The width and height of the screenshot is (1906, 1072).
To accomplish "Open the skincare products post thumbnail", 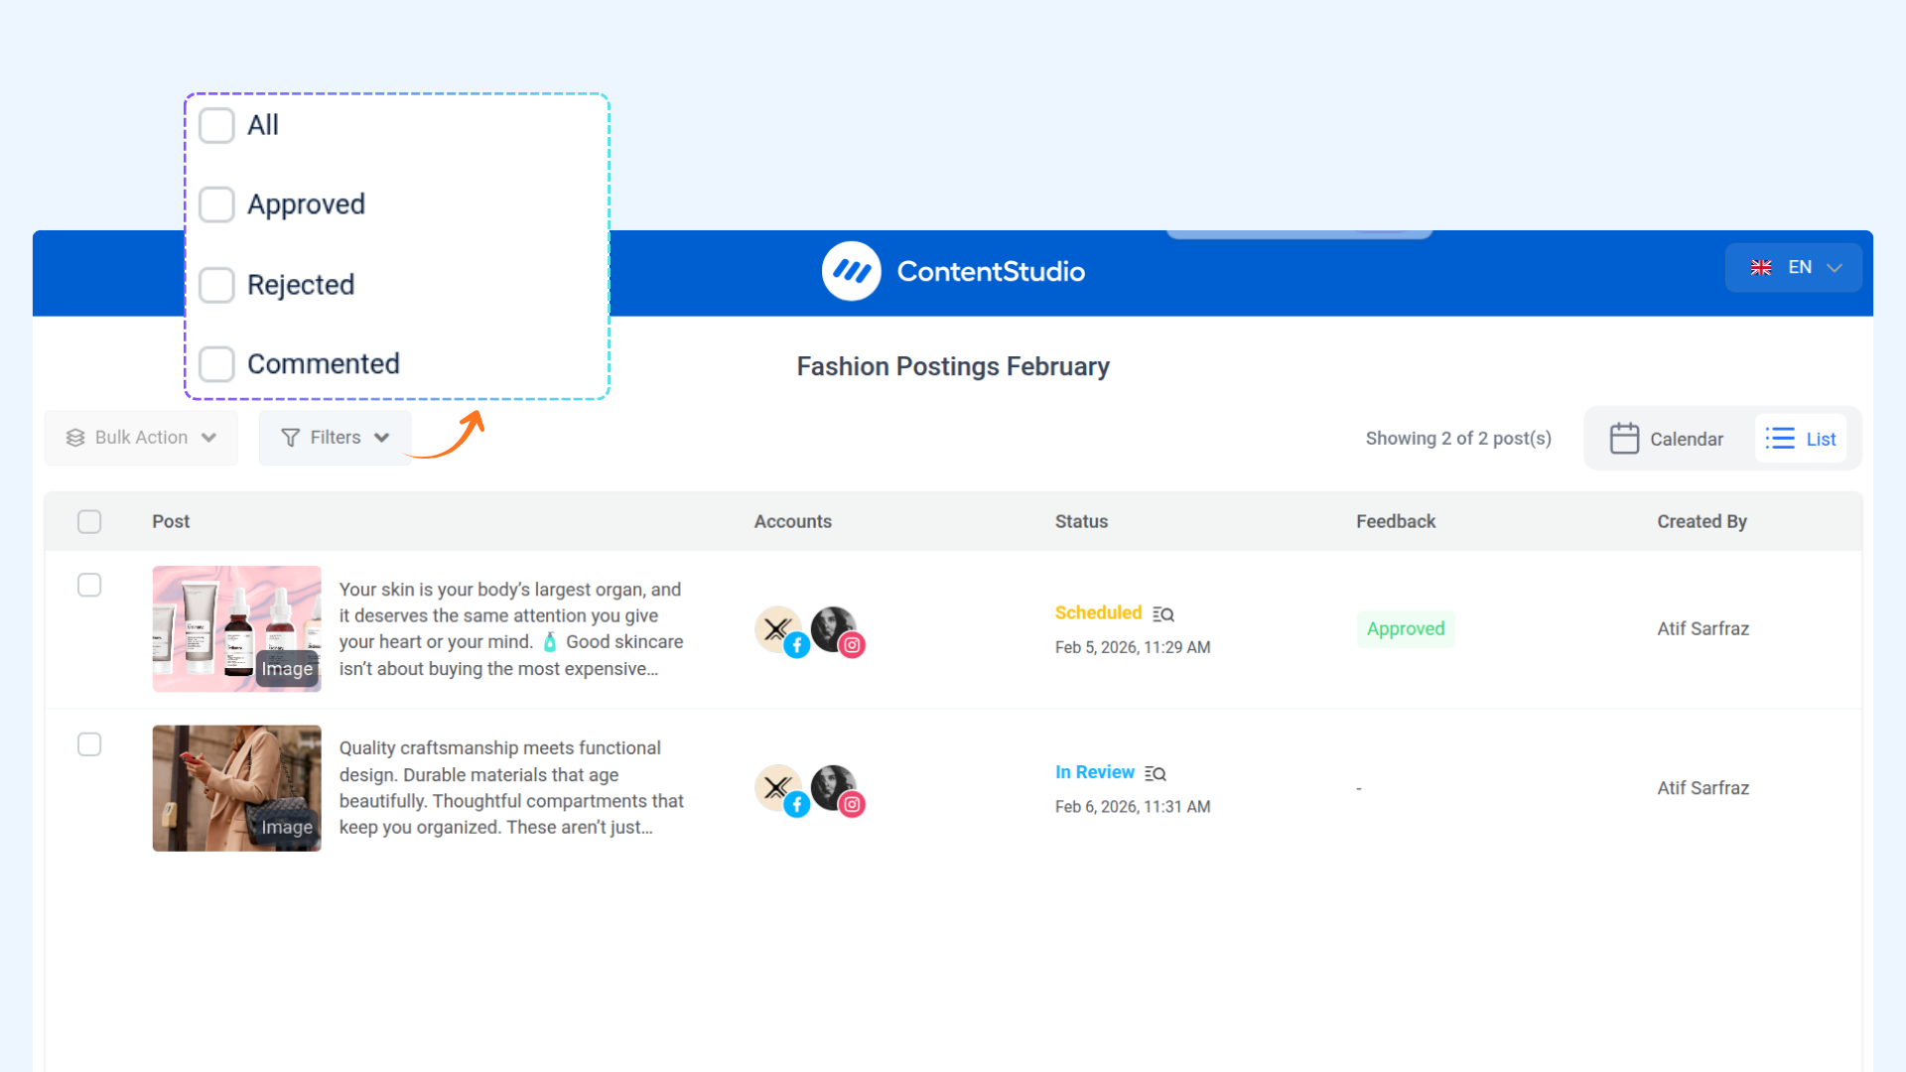I will coord(236,628).
